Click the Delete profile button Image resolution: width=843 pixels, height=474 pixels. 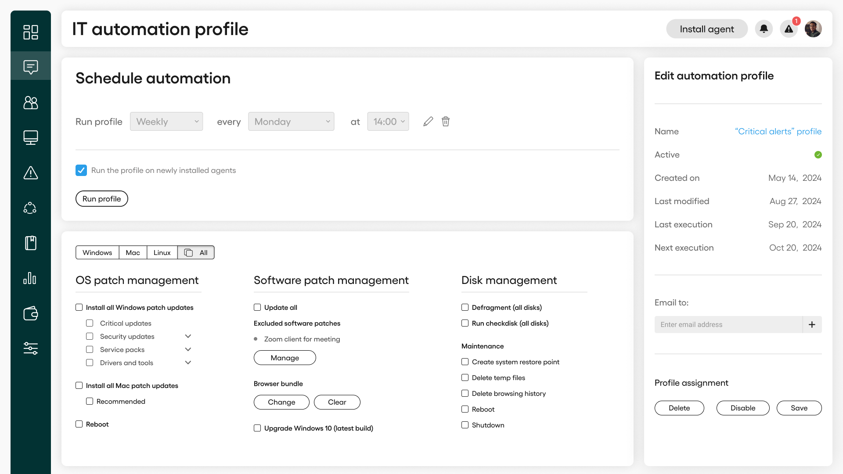tap(679, 408)
